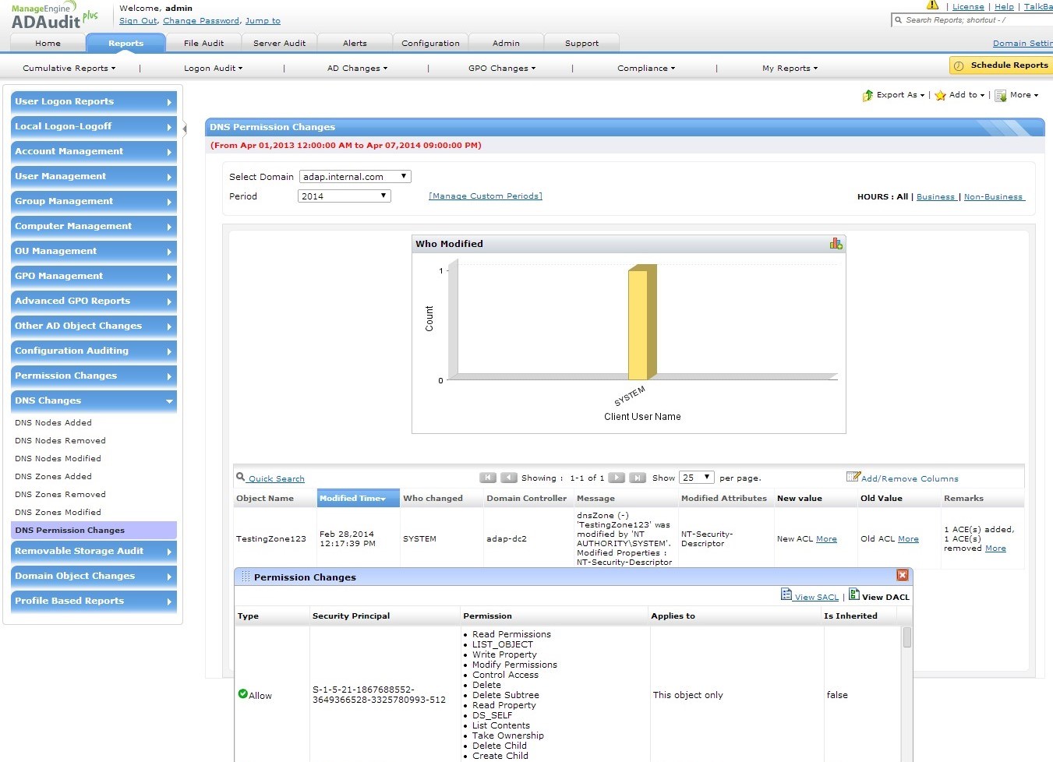Click the View SACL link

[816, 597]
